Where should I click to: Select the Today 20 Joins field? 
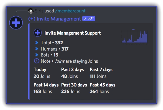tap(42, 73)
